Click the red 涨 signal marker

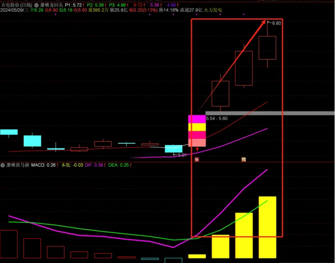point(197,160)
